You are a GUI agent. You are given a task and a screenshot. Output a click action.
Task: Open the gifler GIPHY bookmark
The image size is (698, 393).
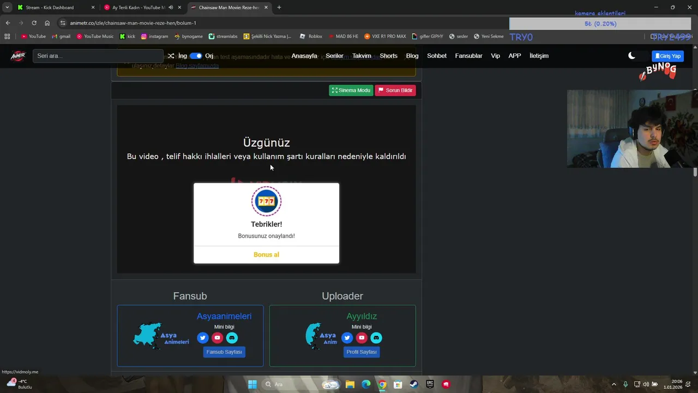point(428,37)
